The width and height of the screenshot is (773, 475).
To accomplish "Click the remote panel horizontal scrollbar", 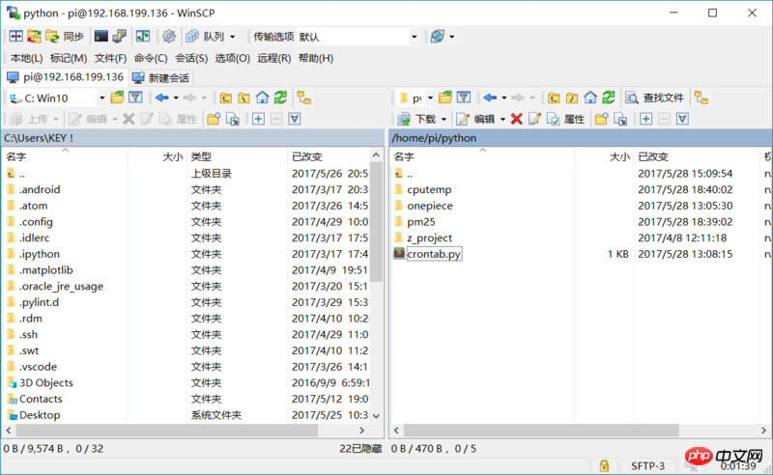I will (x=541, y=431).
